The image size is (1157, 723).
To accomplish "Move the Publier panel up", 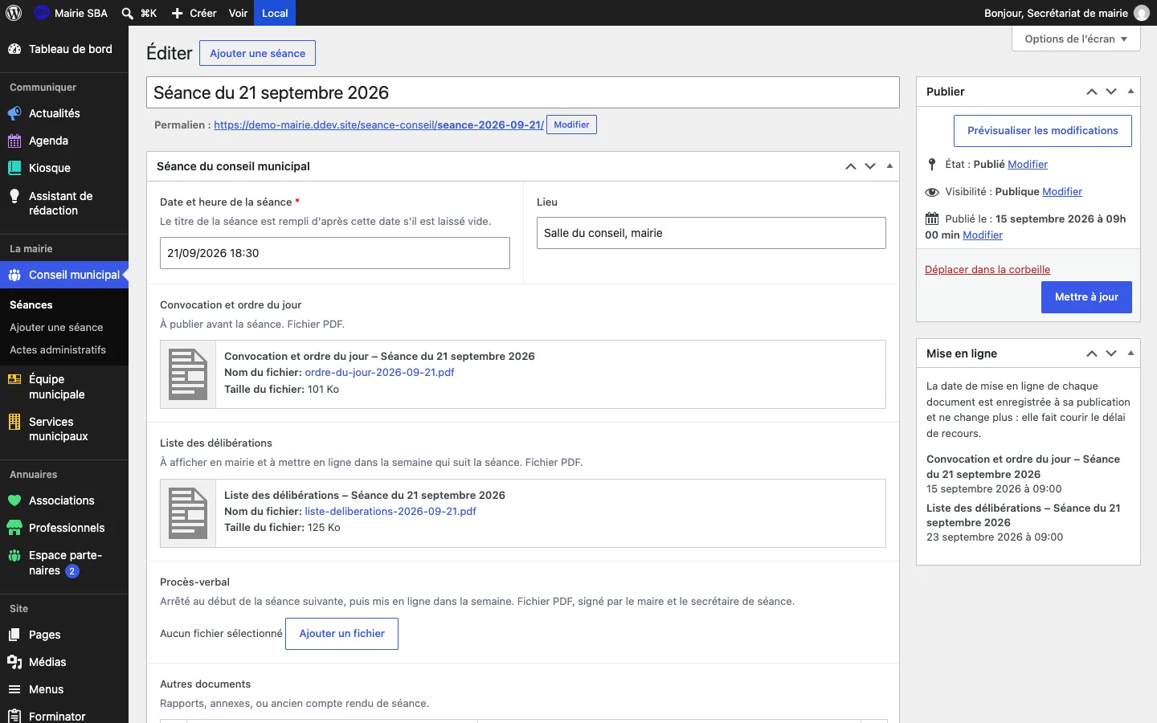I will (1092, 92).
